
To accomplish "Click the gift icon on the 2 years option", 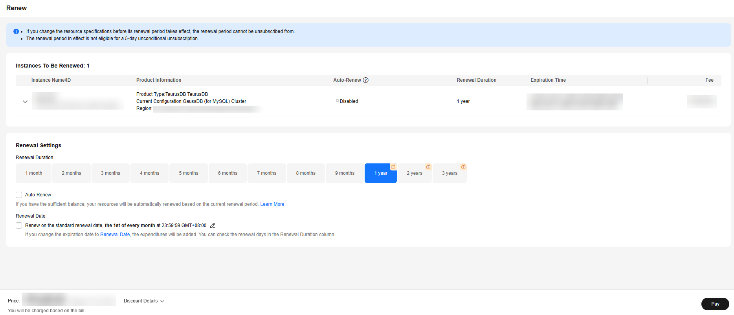I will click(x=428, y=167).
